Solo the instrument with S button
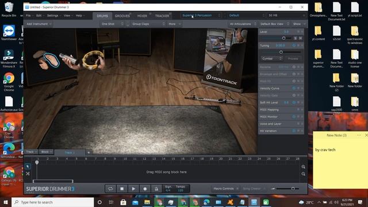This screenshot has width=368, height=207. point(296,39)
